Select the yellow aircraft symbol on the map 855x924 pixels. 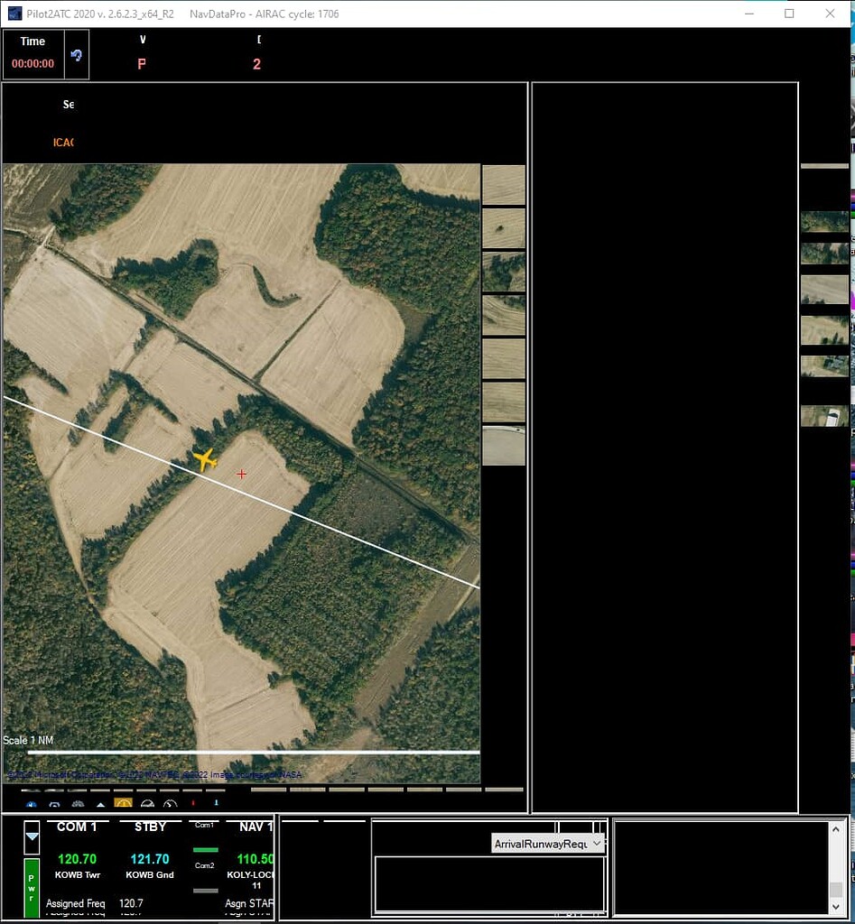pyautogui.click(x=206, y=460)
